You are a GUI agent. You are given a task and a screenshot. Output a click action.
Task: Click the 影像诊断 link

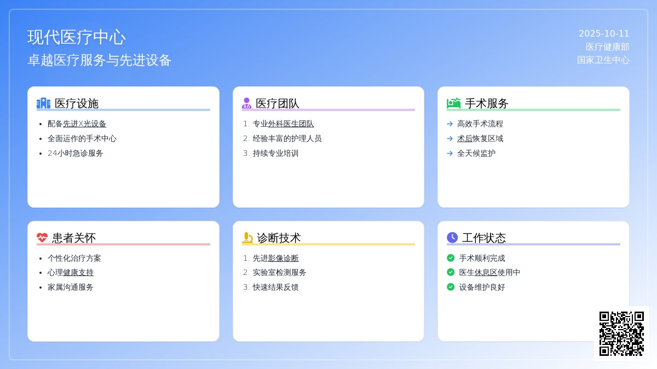(283, 258)
